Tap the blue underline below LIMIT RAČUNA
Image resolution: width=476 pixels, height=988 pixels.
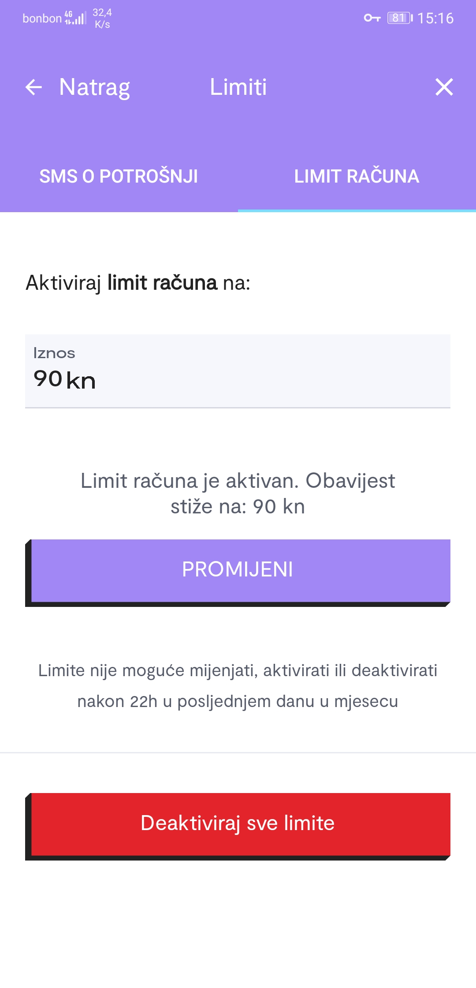pos(357,210)
